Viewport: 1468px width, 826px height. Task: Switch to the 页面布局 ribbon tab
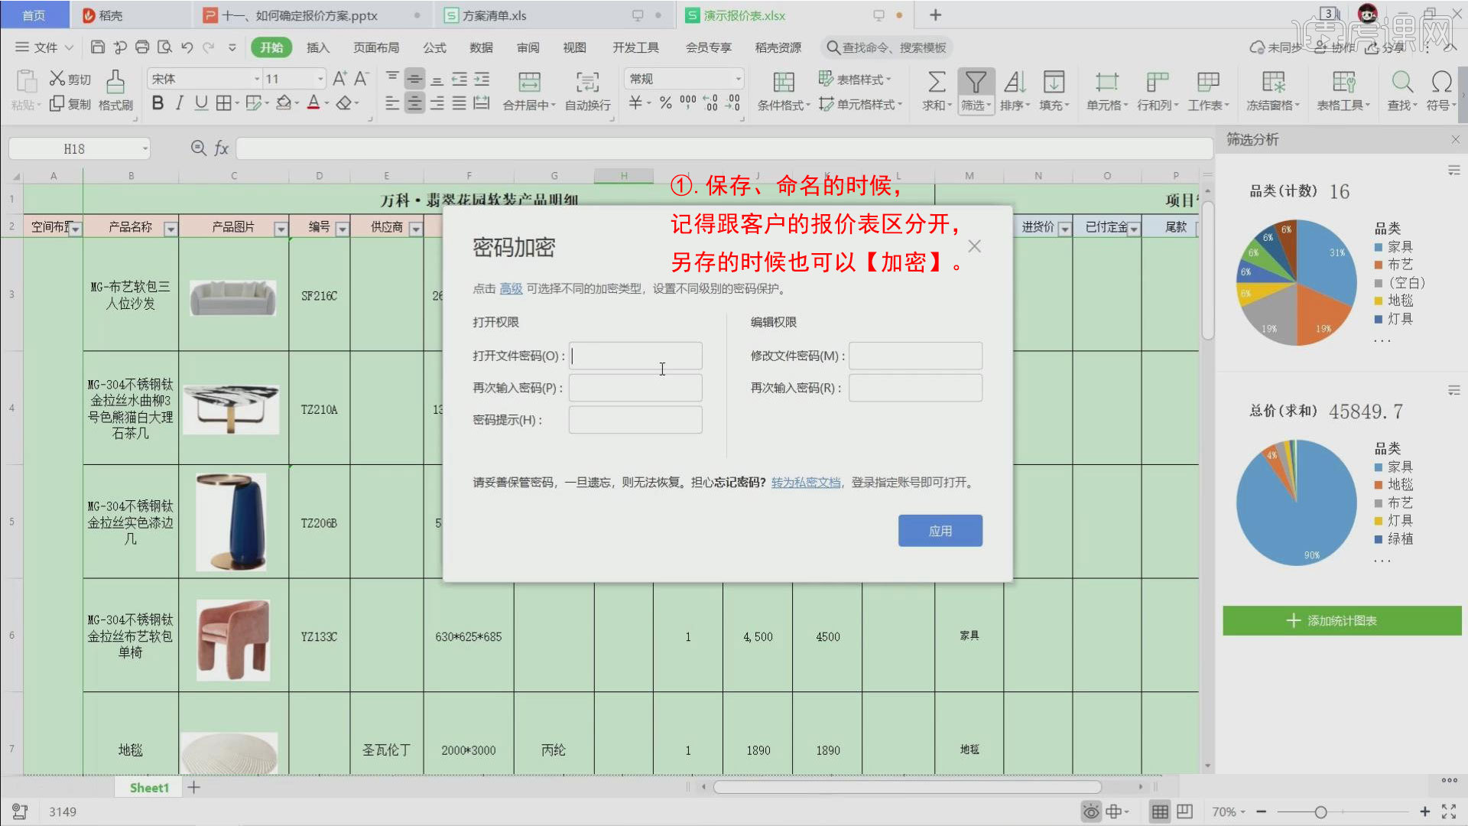[x=376, y=47]
